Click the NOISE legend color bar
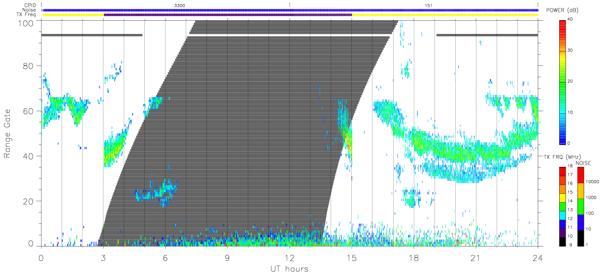This screenshot has width=605, height=279. tap(581, 206)
